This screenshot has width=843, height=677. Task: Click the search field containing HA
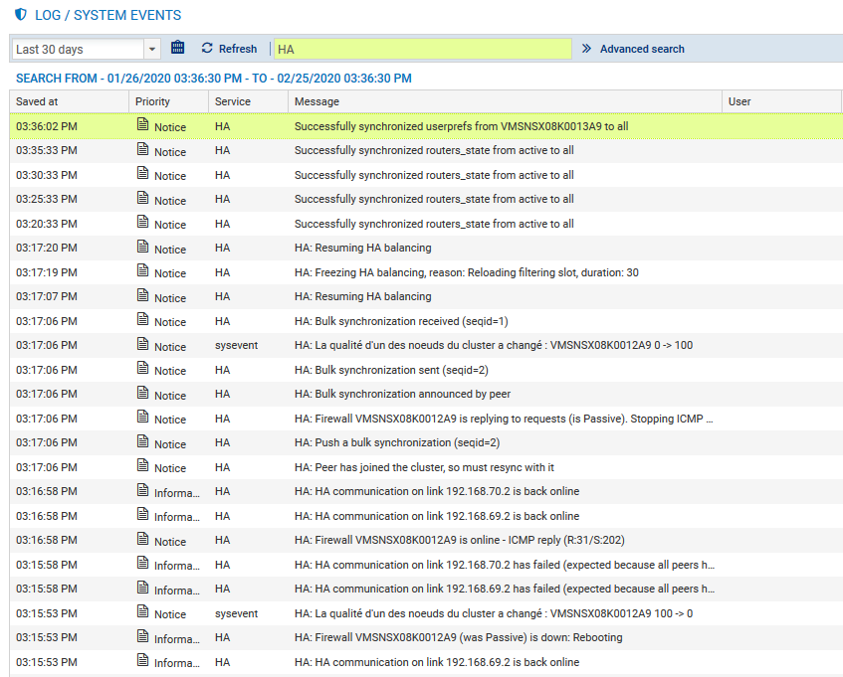(x=423, y=49)
